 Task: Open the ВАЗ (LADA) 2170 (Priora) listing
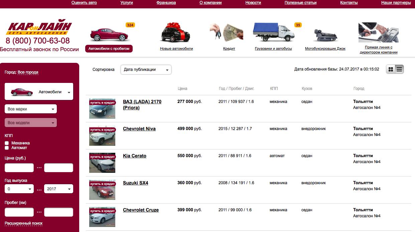[x=142, y=105]
